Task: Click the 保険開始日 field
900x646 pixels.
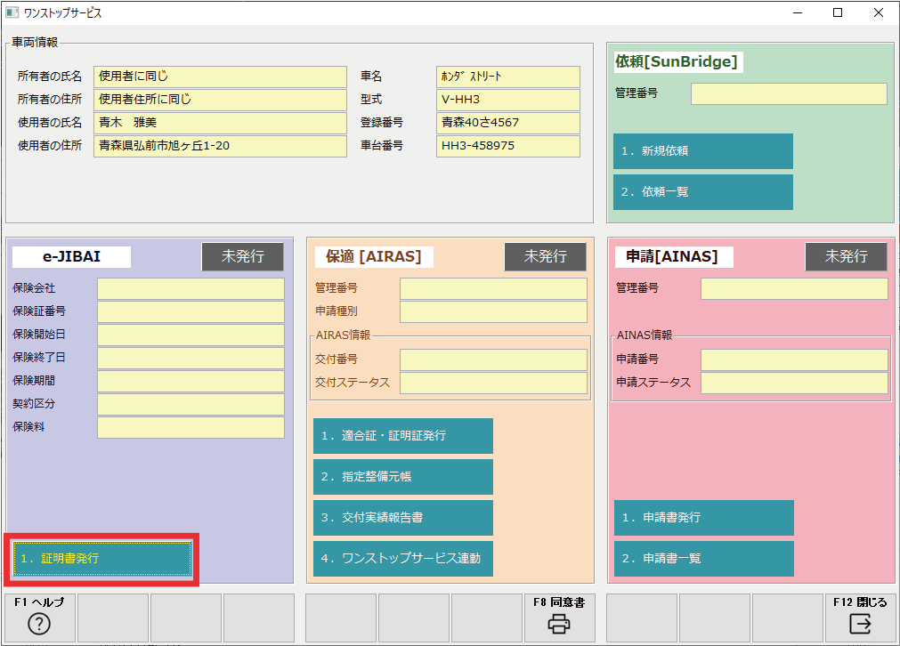Action: click(x=191, y=335)
